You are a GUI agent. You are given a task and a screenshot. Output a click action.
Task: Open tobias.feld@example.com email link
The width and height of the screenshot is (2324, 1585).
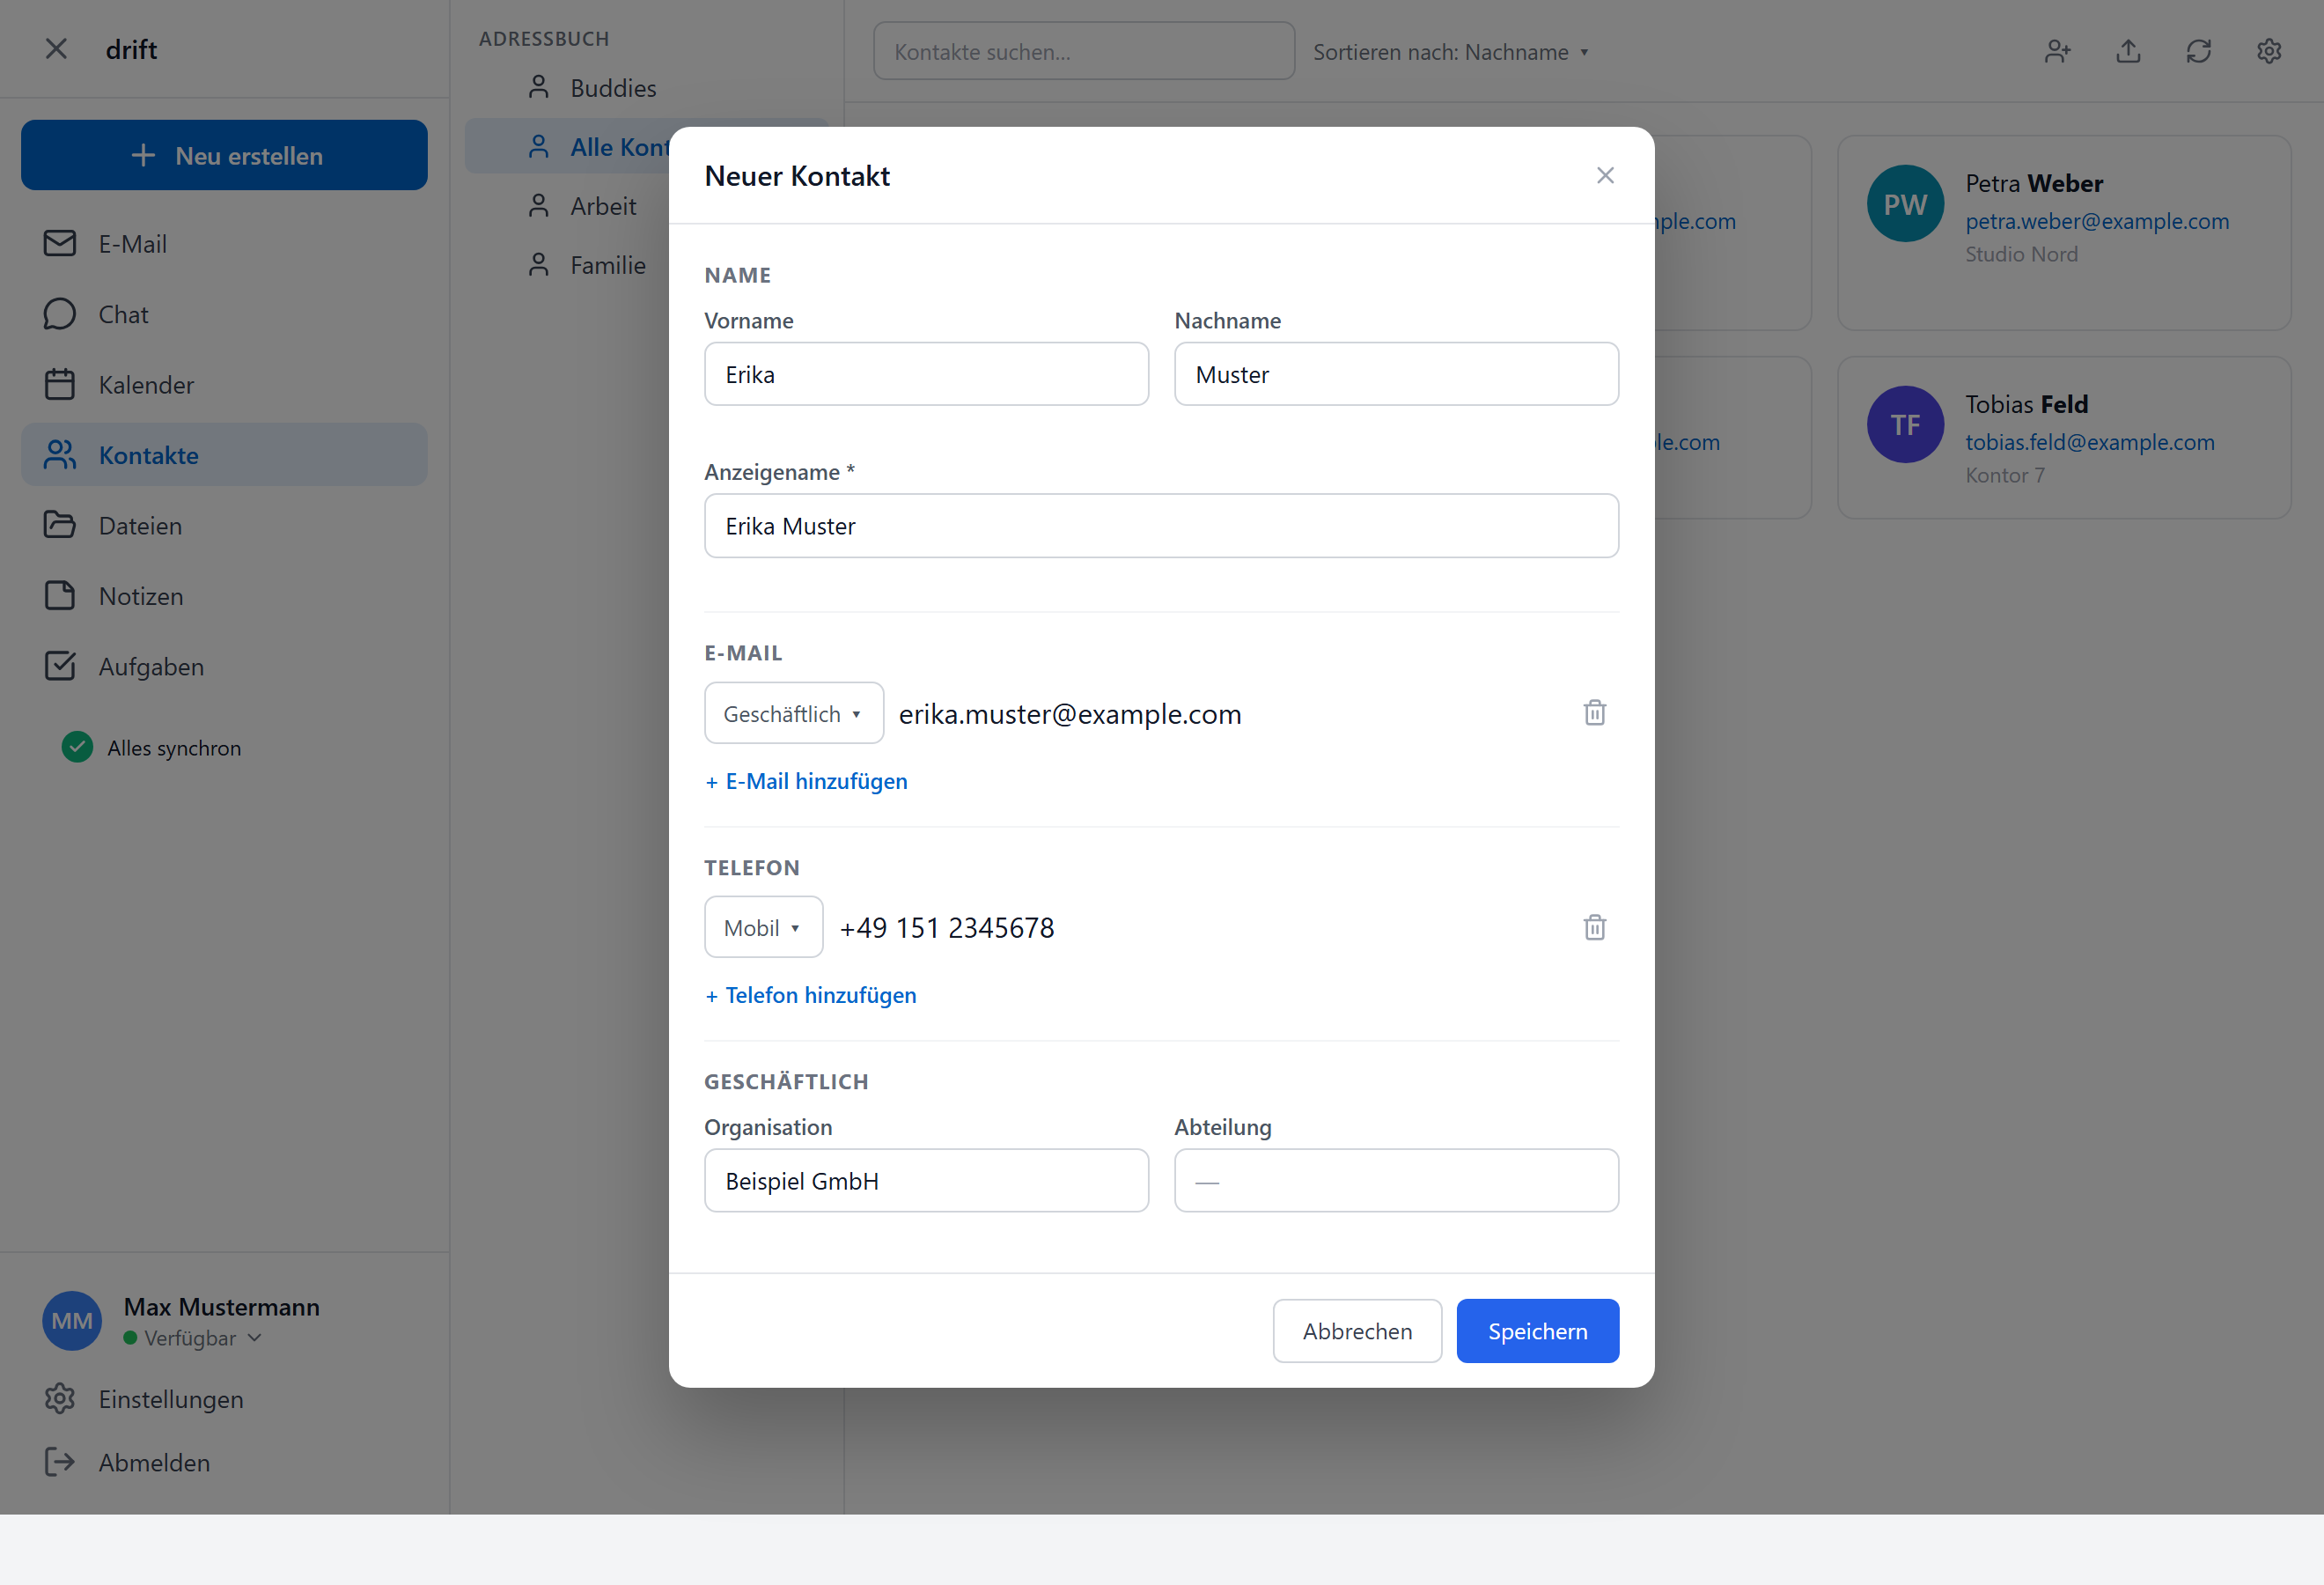click(x=2090, y=442)
